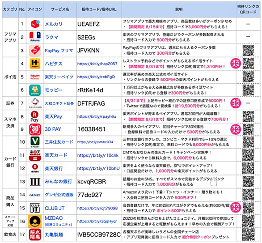Click QR code in みんなの銀行 row
This screenshot has height=243, width=262.
point(248,182)
